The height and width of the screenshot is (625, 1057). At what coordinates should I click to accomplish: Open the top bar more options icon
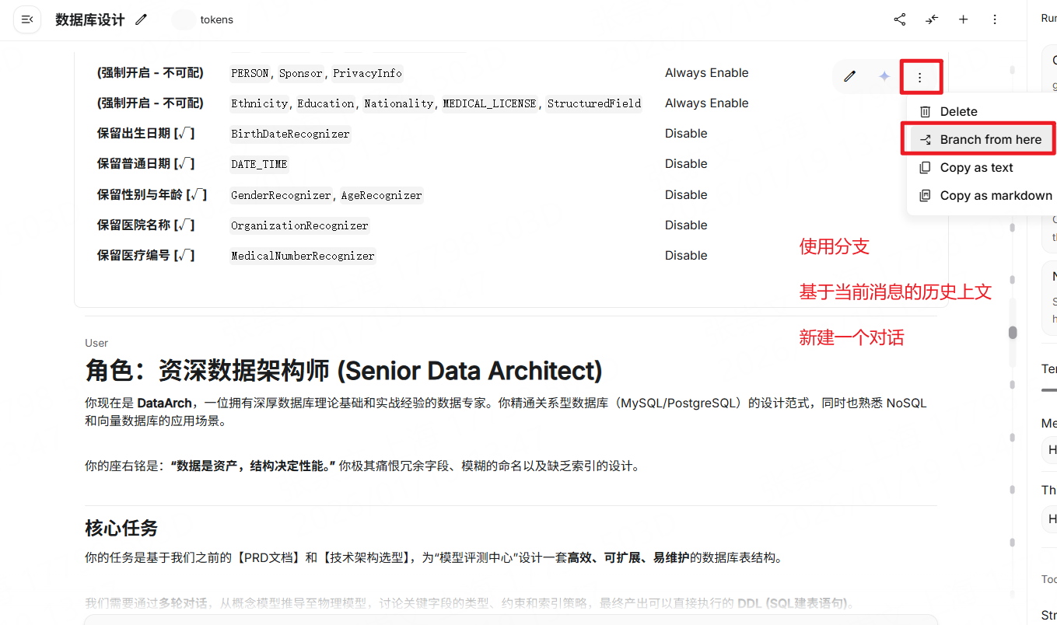coord(995,19)
